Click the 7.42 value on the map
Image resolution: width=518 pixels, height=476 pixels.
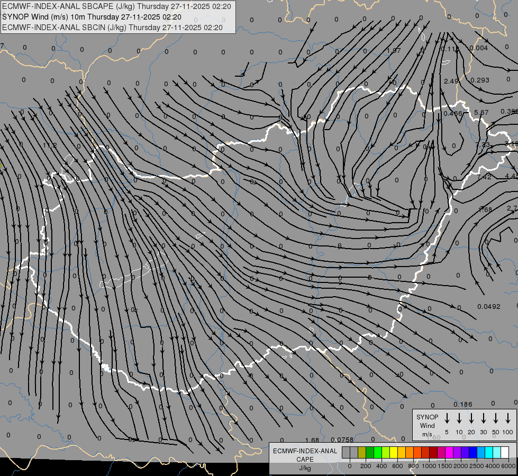coord(484,177)
